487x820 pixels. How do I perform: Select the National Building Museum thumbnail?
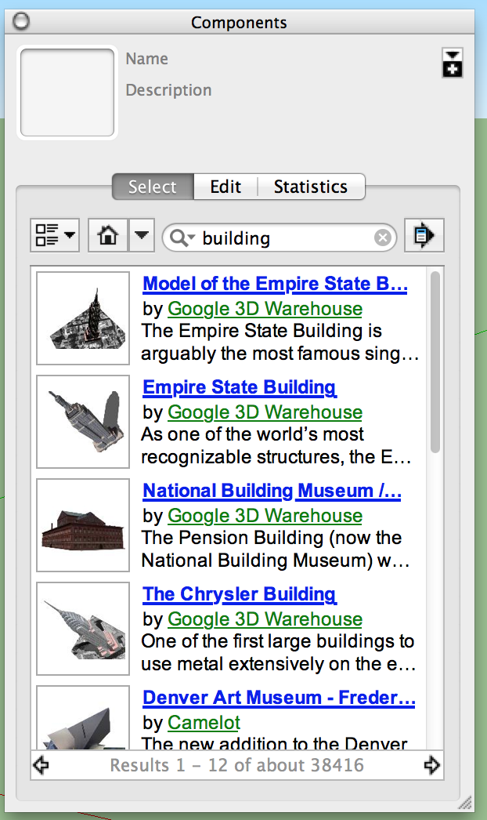point(82,525)
